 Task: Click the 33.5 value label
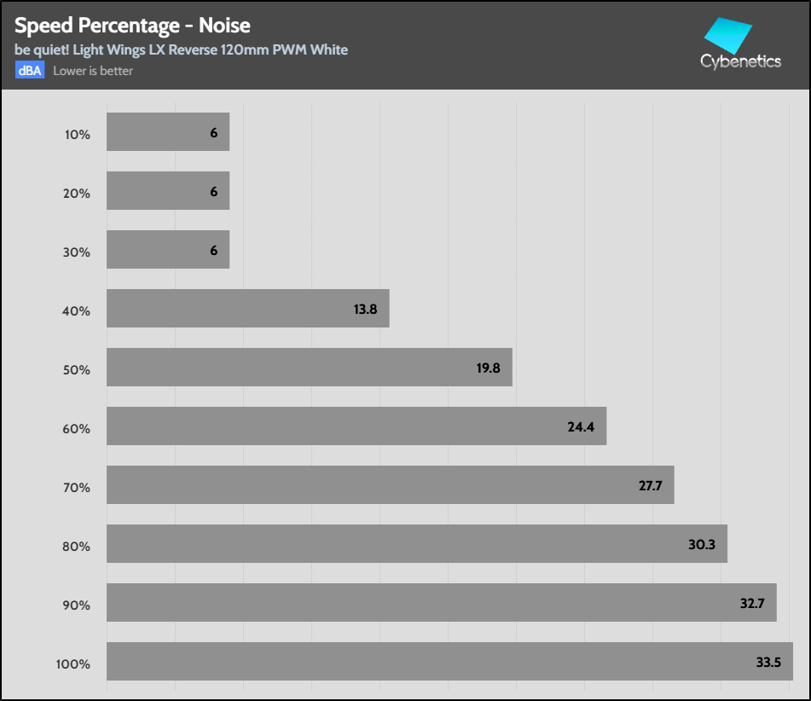(768, 663)
